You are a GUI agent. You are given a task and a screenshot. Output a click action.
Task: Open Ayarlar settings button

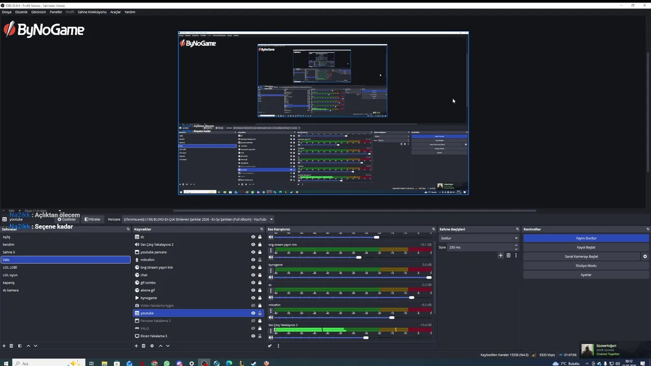586,274
